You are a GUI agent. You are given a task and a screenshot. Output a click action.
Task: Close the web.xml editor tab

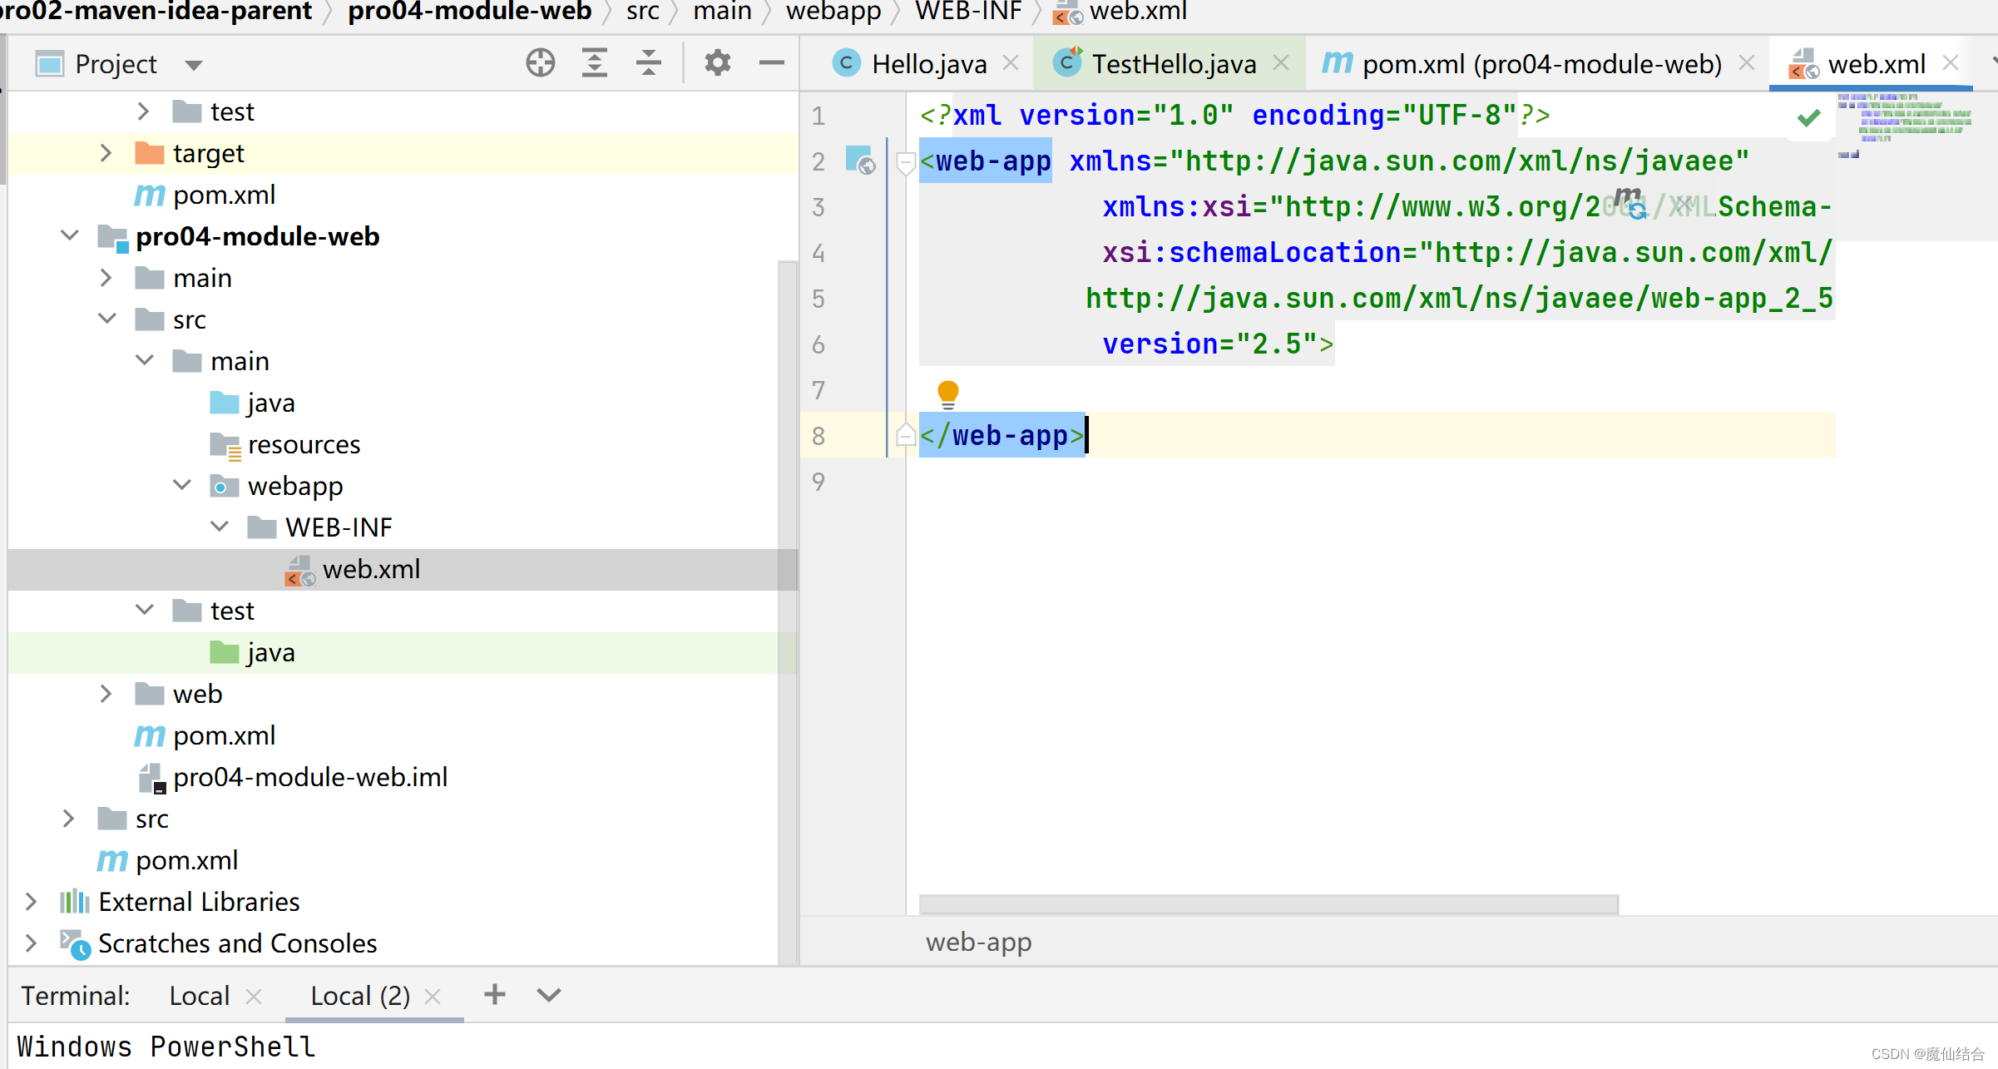coord(1950,63)
